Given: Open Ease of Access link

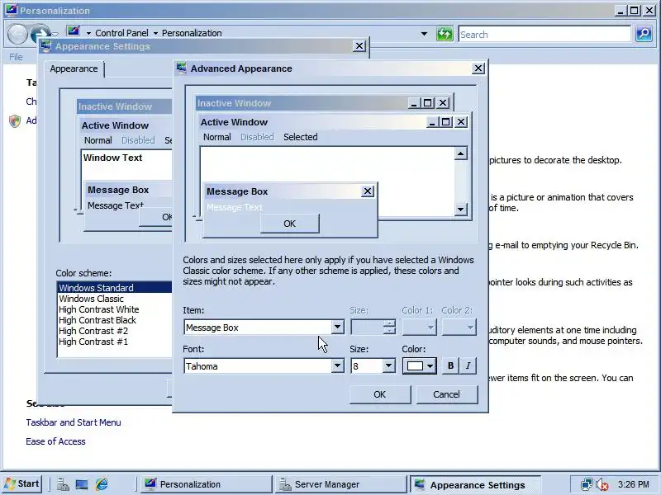Looking at the screenshot, I should tap(55, 441).
